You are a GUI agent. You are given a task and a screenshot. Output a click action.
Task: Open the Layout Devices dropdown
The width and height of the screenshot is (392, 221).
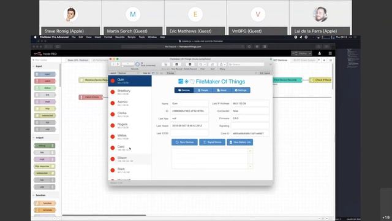[x=129, y=73]
